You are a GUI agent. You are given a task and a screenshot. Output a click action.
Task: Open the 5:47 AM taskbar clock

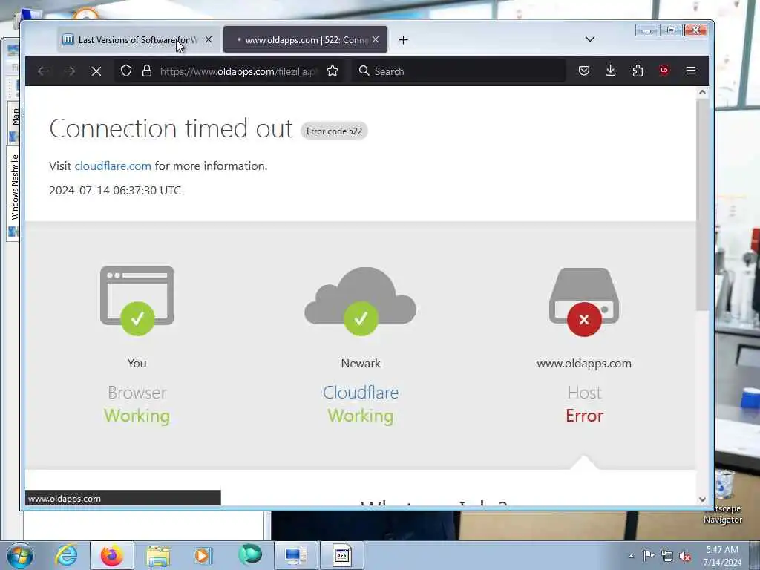tap(722, 555)
